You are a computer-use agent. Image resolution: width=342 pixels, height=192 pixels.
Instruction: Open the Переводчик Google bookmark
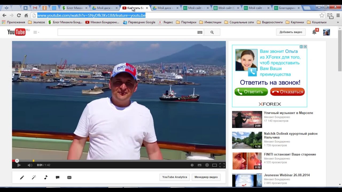pos(139,22)
